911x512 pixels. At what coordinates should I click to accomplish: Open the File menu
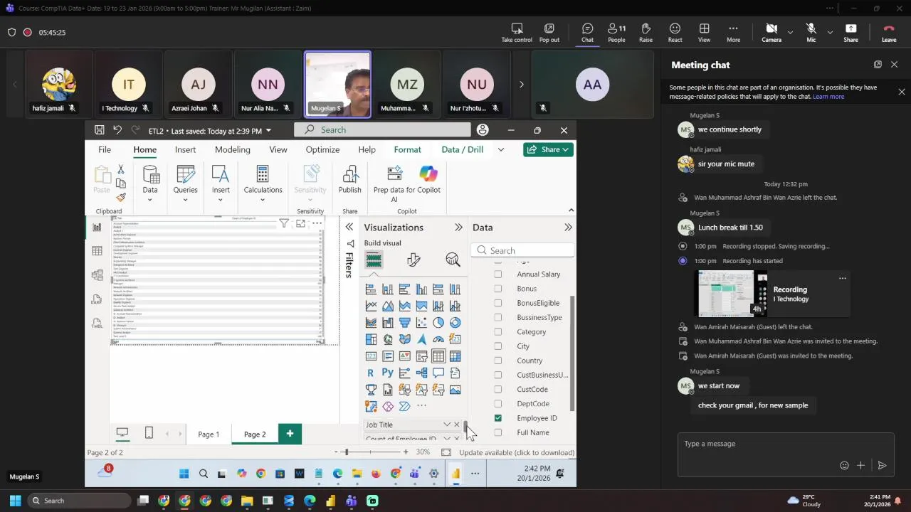point(105,149)
